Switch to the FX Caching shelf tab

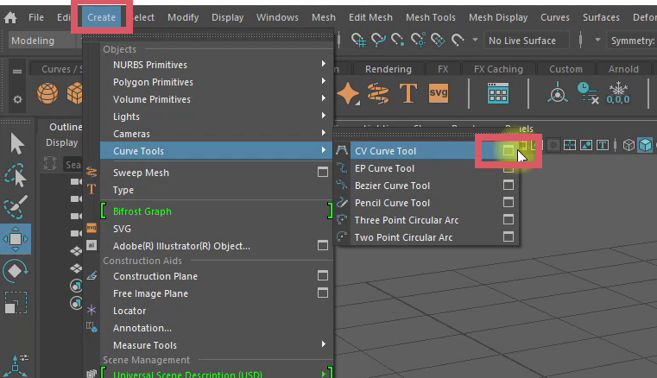point(498,69)
